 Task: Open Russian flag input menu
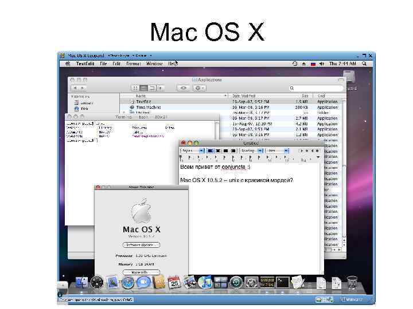coord(313,64)
